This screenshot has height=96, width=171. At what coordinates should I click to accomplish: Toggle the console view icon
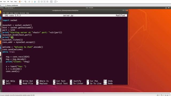51,2
